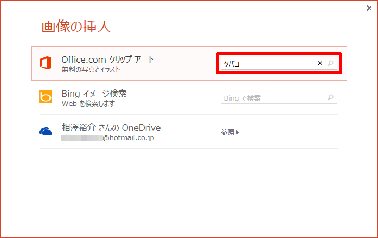Open the 参照 browse link for OneDrive
Screen dimensions: 378x238
[x=229, y=132]
